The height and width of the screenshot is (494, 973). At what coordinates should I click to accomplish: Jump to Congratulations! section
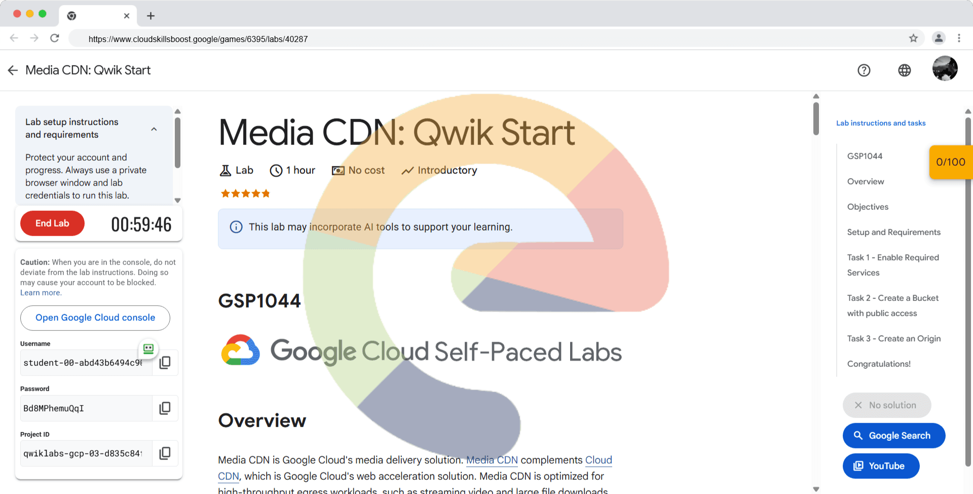pos(879,364)
